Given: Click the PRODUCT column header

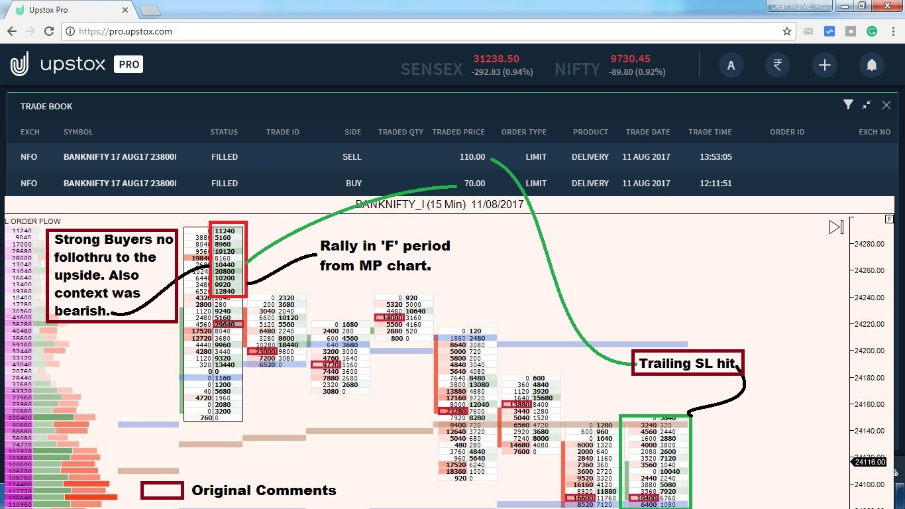Looking at the screenshot, I should pos(590,132).
